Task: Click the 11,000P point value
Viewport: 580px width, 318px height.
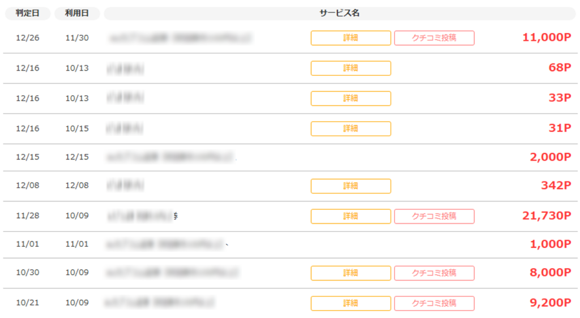Action: pos(547,37)
